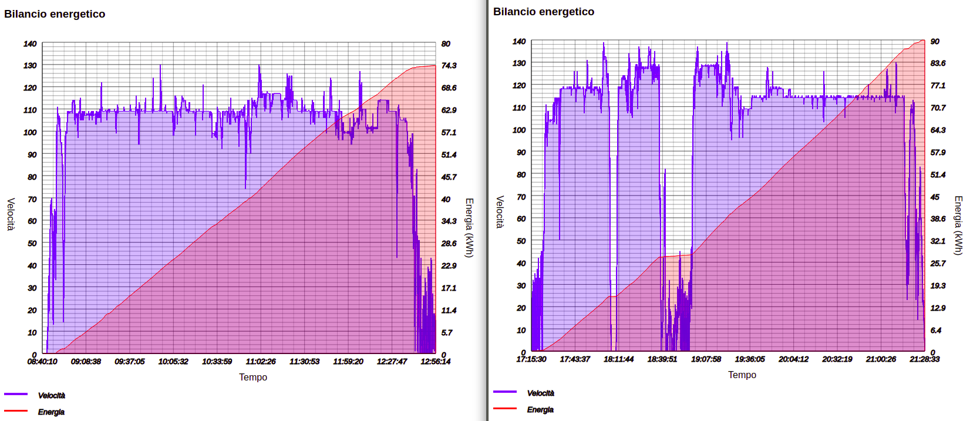The height and width of the screenshot is (421, 970).
Task: Select the 25.7 energy tick value
Action: coord(938,264)
